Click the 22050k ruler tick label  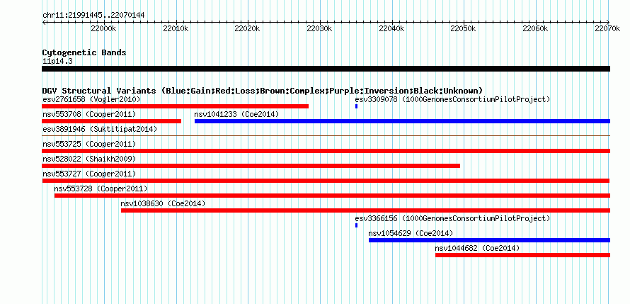pyautogui.click(x=463, y=28)
